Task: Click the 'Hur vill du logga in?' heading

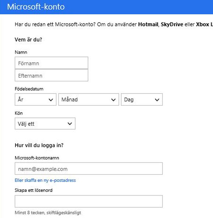Action: point(39,145)
